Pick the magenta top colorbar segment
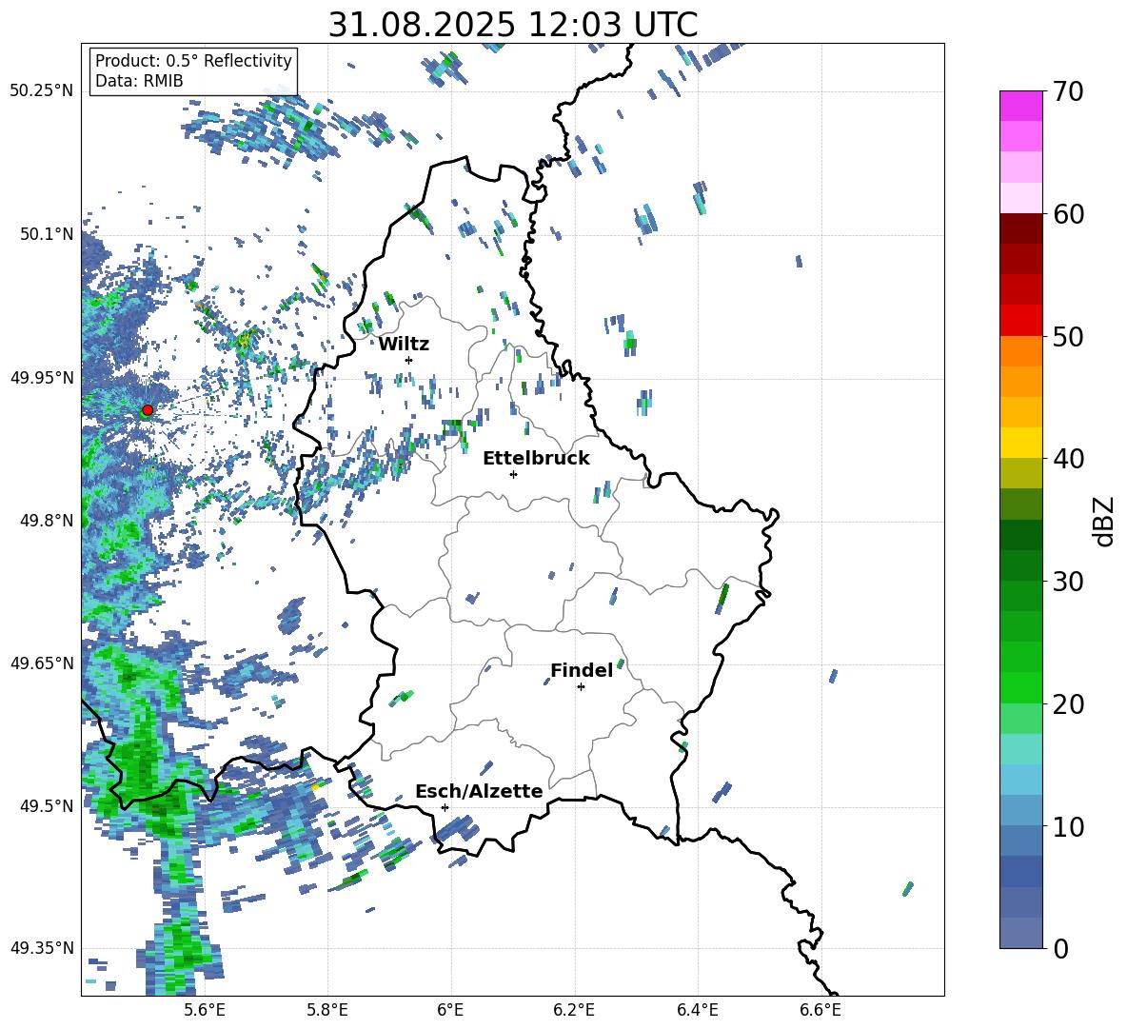This screenshot has height=1029, width=1127. point(1020,107)
